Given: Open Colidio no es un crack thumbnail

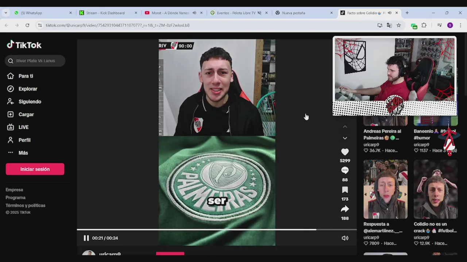Looking at the screenshot, I should pos(436,189).
